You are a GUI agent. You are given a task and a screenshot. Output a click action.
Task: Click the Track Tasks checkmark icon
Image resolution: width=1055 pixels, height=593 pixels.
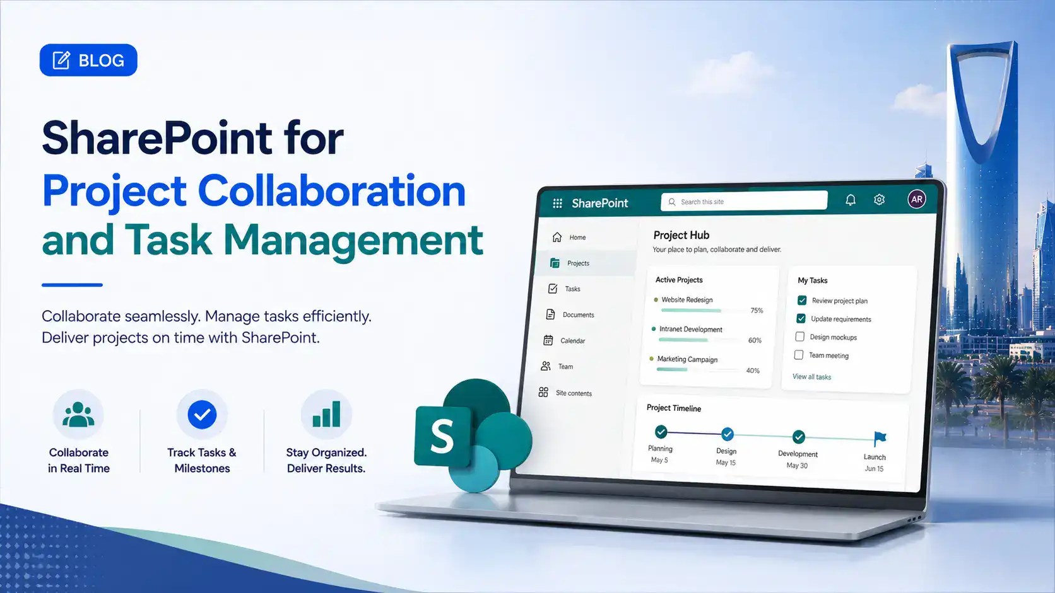coord(202,415)
